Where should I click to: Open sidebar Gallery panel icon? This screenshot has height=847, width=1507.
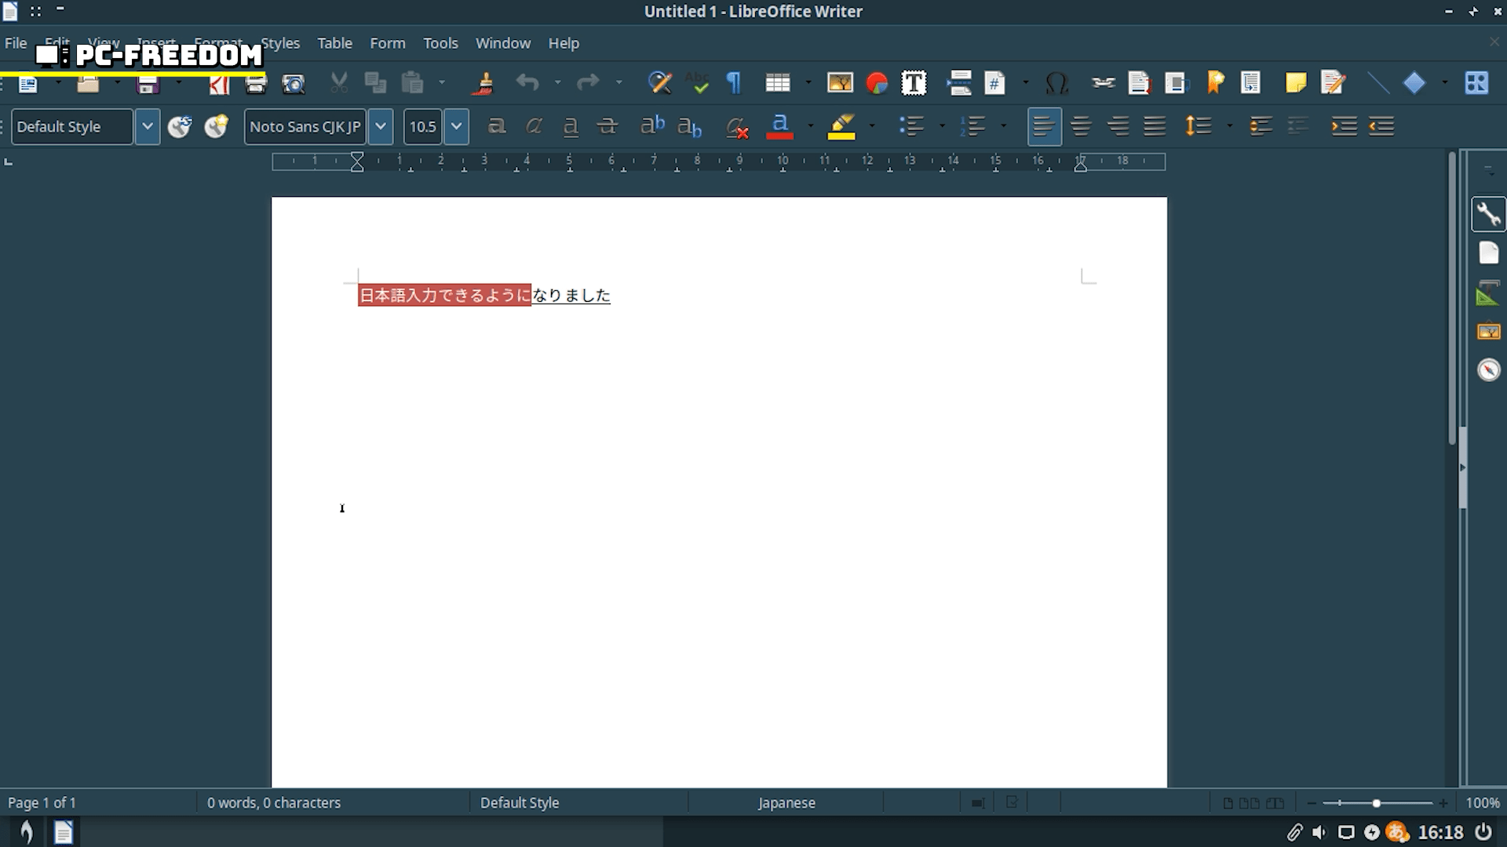(1488, 332)
